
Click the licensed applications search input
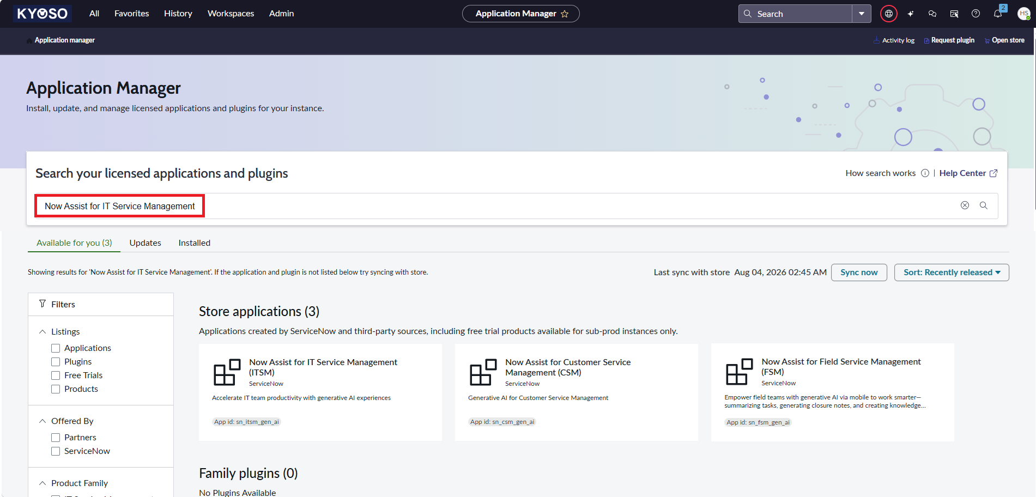click(x=516, y=206)
